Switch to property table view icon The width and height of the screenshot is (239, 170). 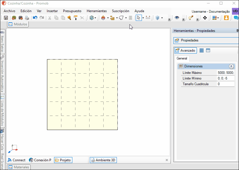click(x=208, y=50)
